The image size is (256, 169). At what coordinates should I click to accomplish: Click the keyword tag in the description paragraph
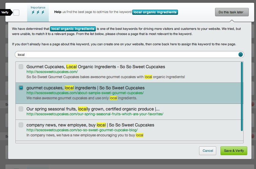73,29
